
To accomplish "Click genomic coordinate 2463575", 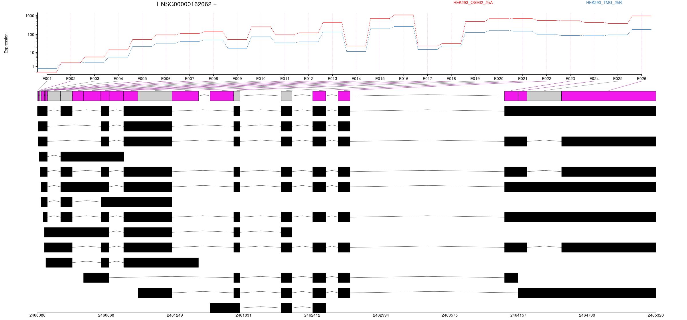I will [449, 315].
